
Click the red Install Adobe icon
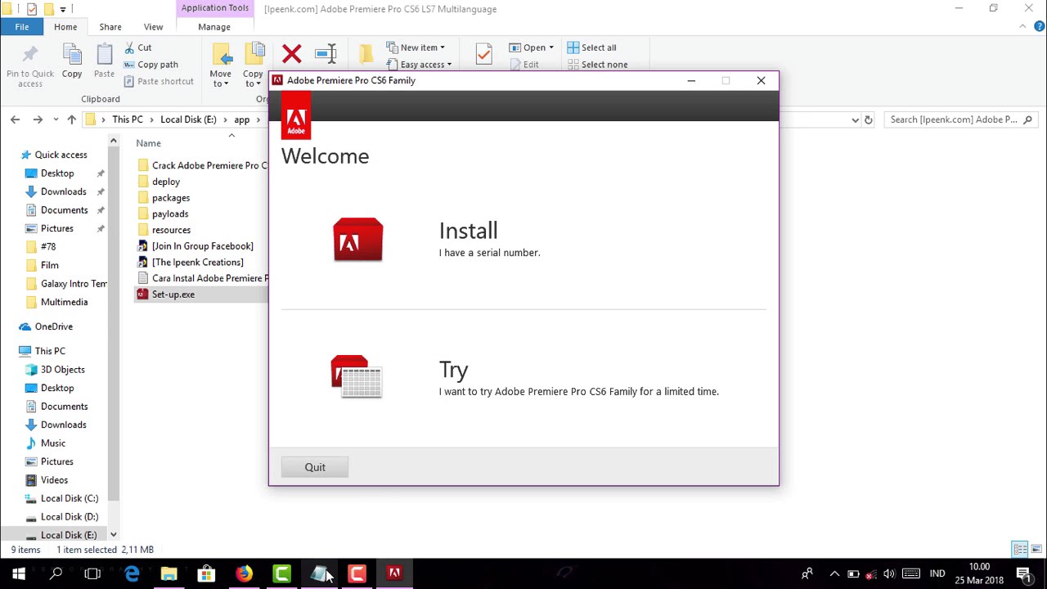tap(357, 240)
